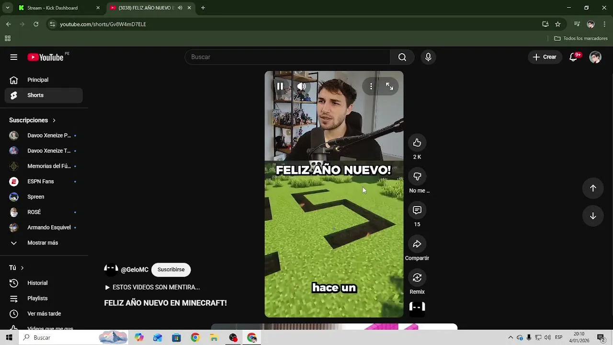
Task: Open File Explorer from the taskbar
Action: click(214, 337)
